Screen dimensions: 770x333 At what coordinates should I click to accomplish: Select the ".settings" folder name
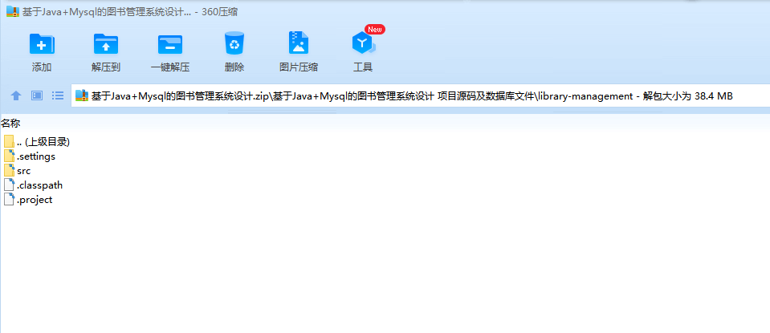click(36, 156)
